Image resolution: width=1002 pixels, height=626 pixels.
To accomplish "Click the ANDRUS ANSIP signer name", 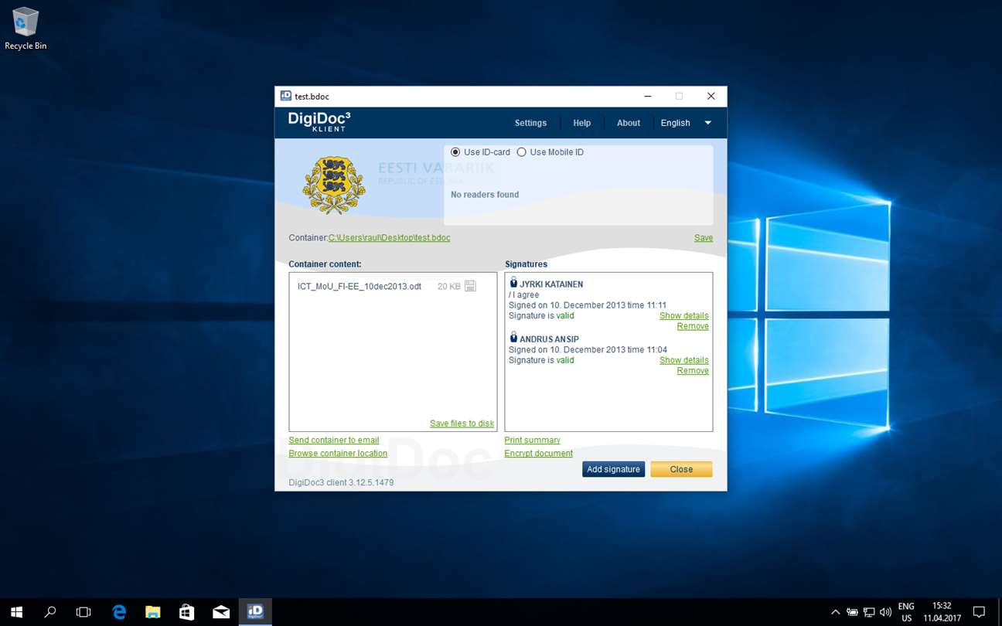I will click(549, 339).
